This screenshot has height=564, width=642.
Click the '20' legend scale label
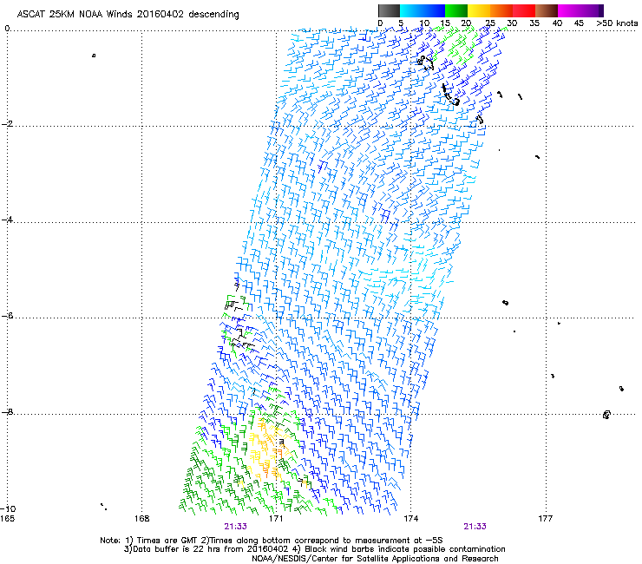467,23
